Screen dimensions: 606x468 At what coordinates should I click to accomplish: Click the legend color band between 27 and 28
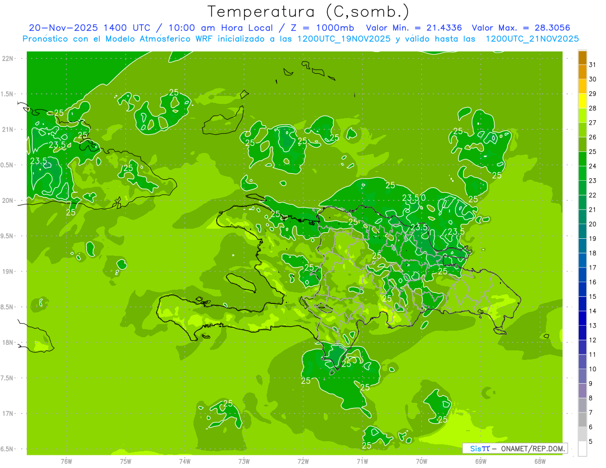coord(582,116)
